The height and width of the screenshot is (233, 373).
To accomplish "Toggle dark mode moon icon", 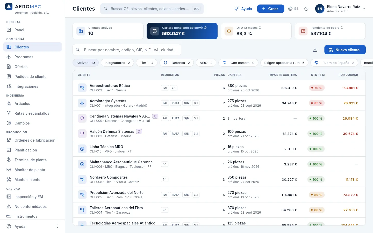I will point(306,9).
